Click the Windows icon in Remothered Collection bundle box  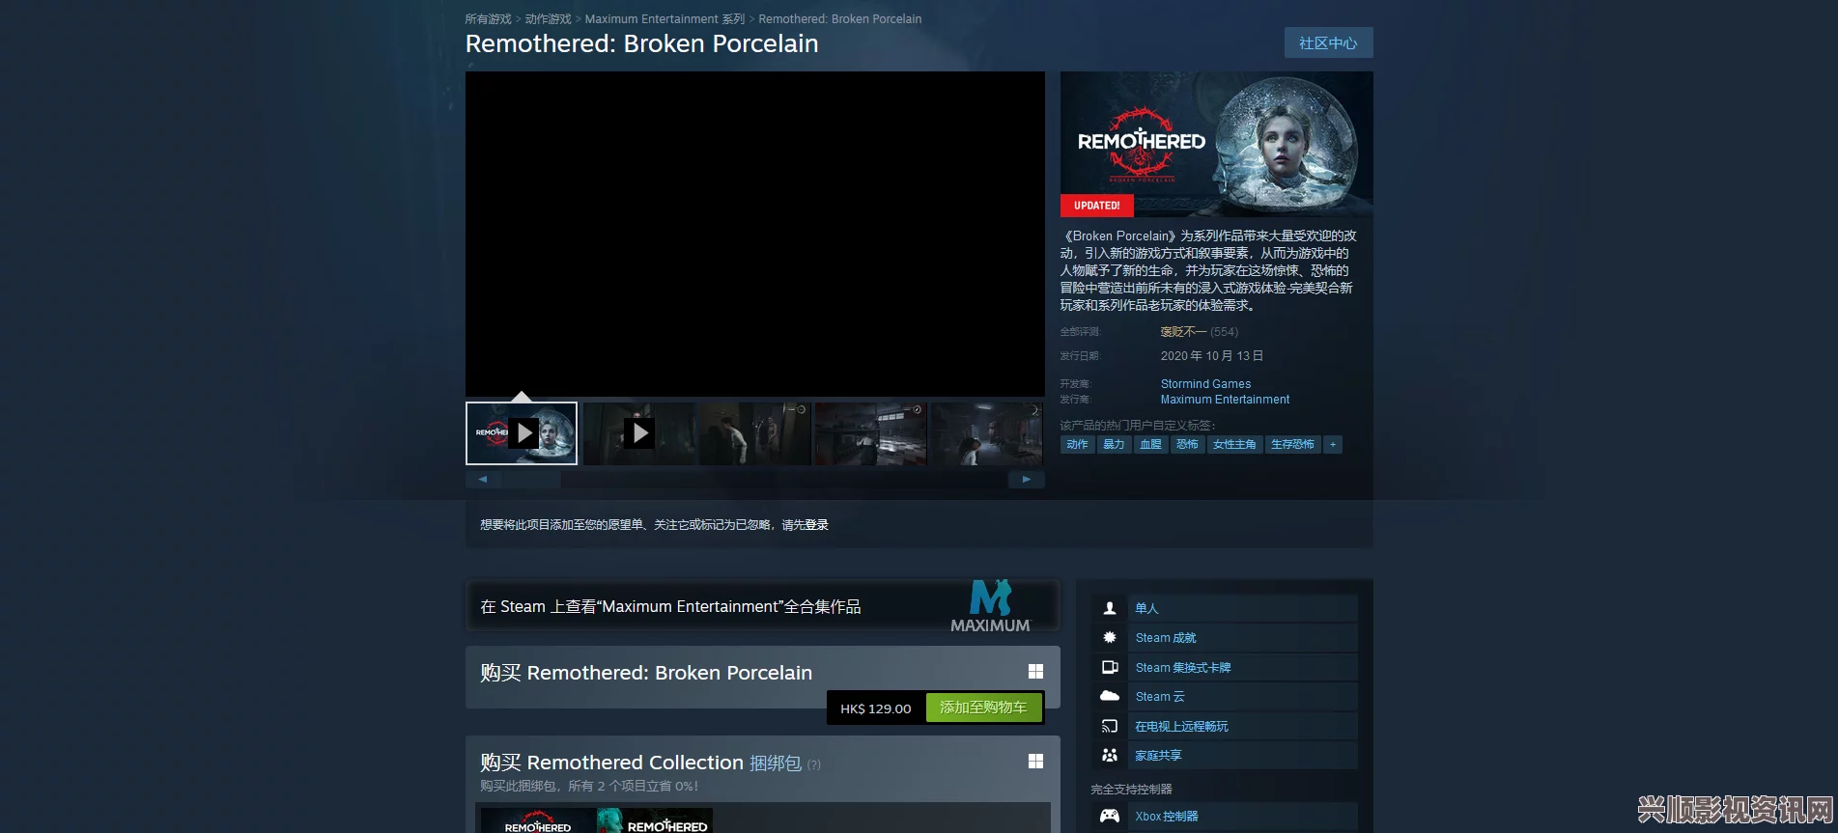point(1035,761)
